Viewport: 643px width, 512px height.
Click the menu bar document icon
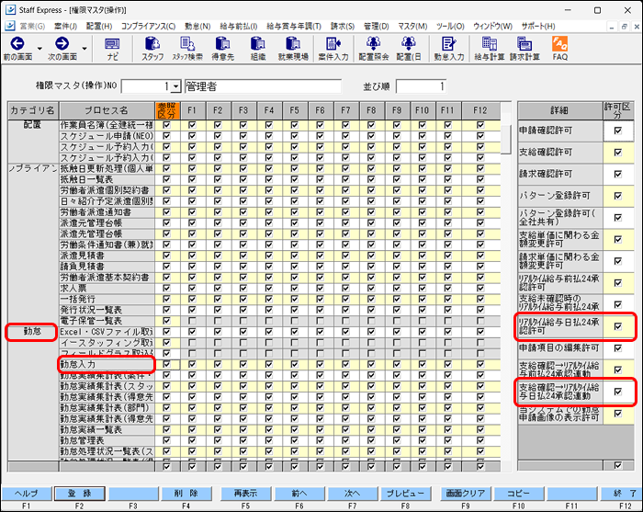coord(10,26)
